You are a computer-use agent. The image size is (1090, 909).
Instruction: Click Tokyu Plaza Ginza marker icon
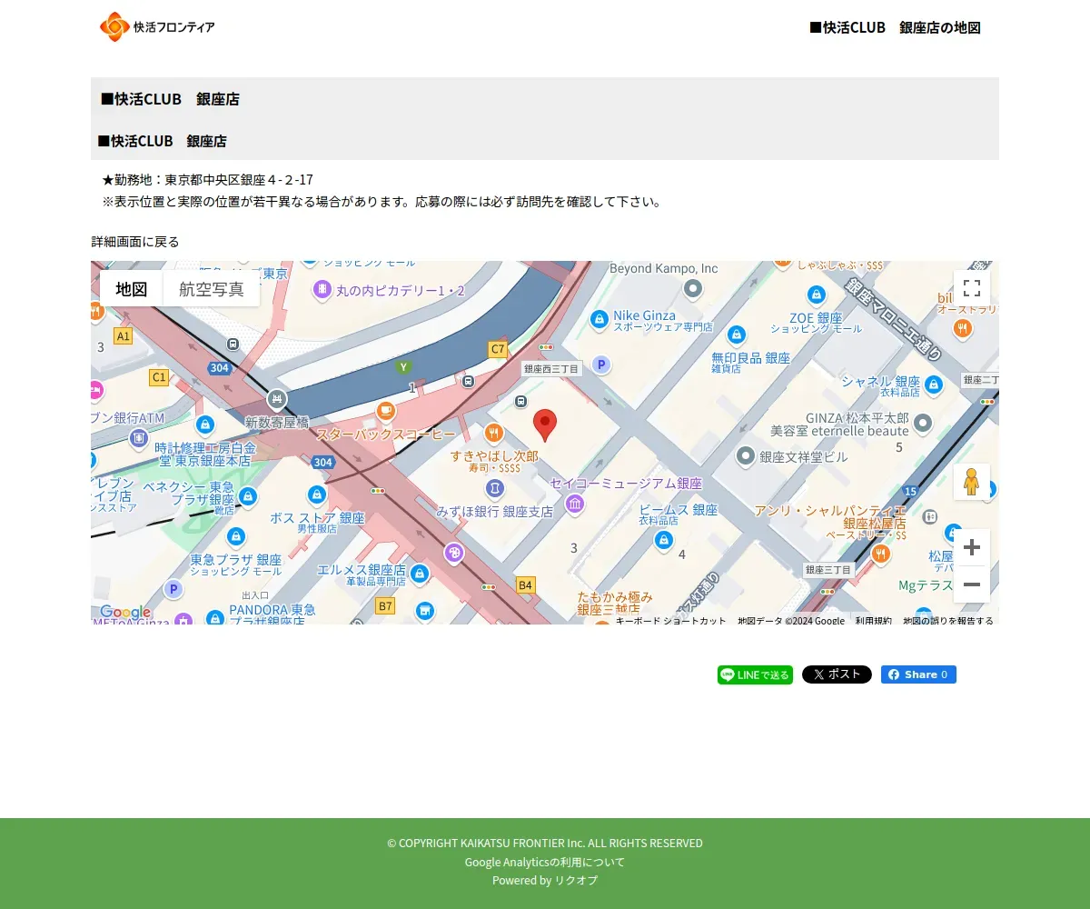[236, 536]
